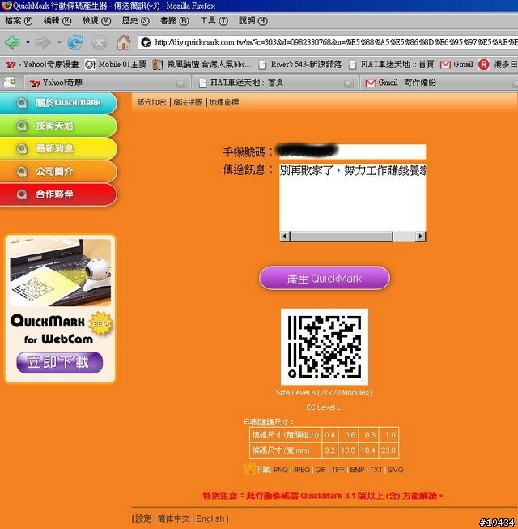The height and width of the screenshot is (529, 518).
Task: Open the 檢視 (V) menu
Action: coord(96,21)
